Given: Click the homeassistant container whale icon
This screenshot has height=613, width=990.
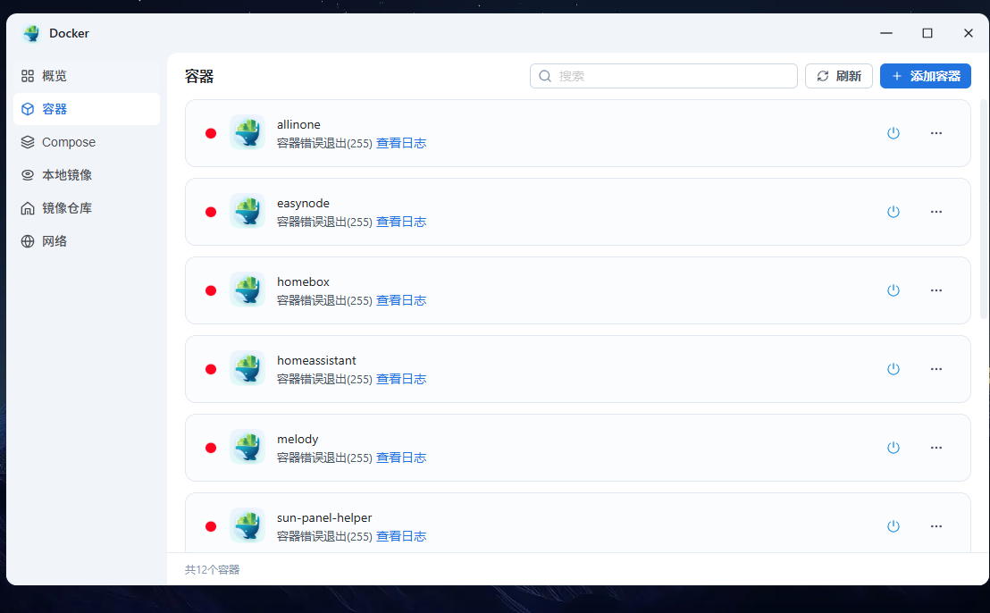Looking at the screenshot, I should pos(247,368).
